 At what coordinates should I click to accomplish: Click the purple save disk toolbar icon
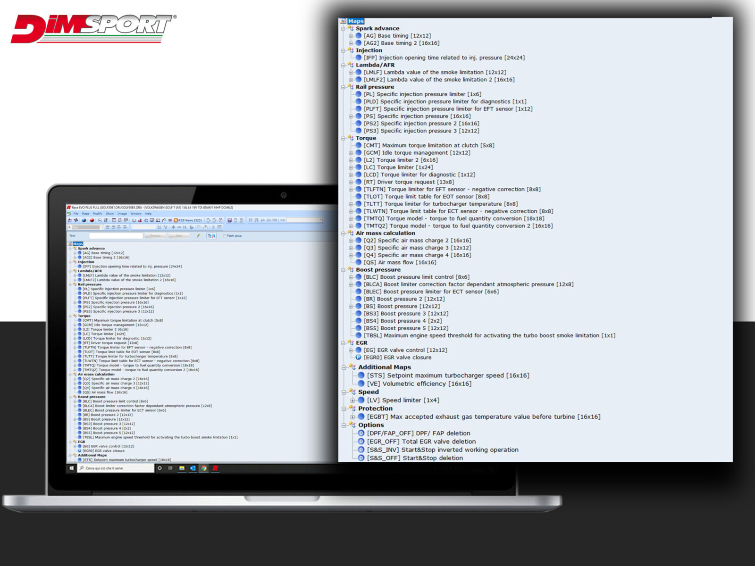click(230, 220)
